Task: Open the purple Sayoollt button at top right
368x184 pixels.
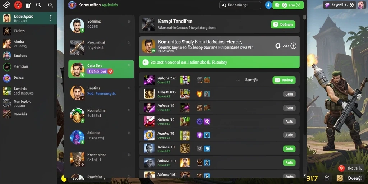Action: [x=339, y=5]
